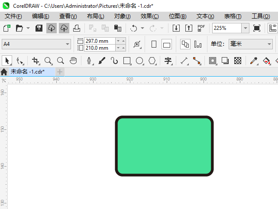Export the file with the up arrow icon
The image size is (278, 209).
189,28
